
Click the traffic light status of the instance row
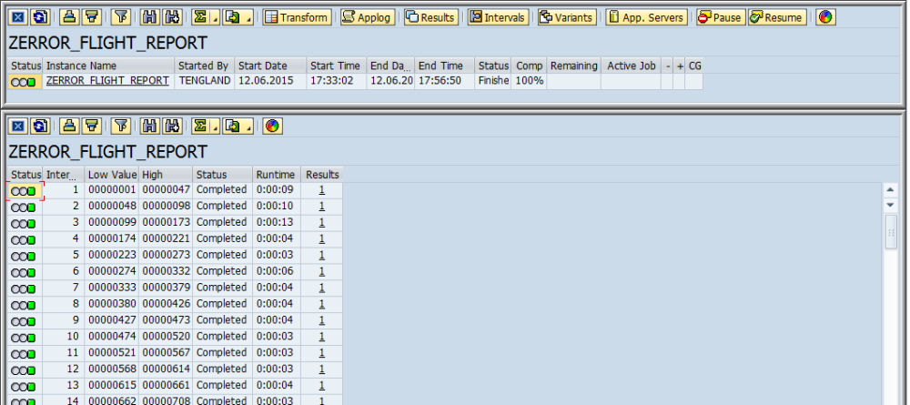24,82
